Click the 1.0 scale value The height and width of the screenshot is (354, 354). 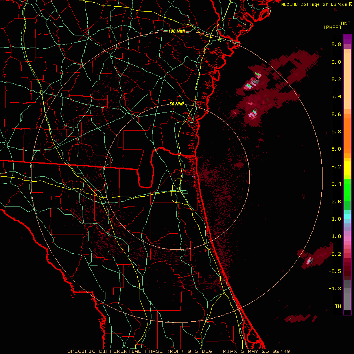[336, 236]
